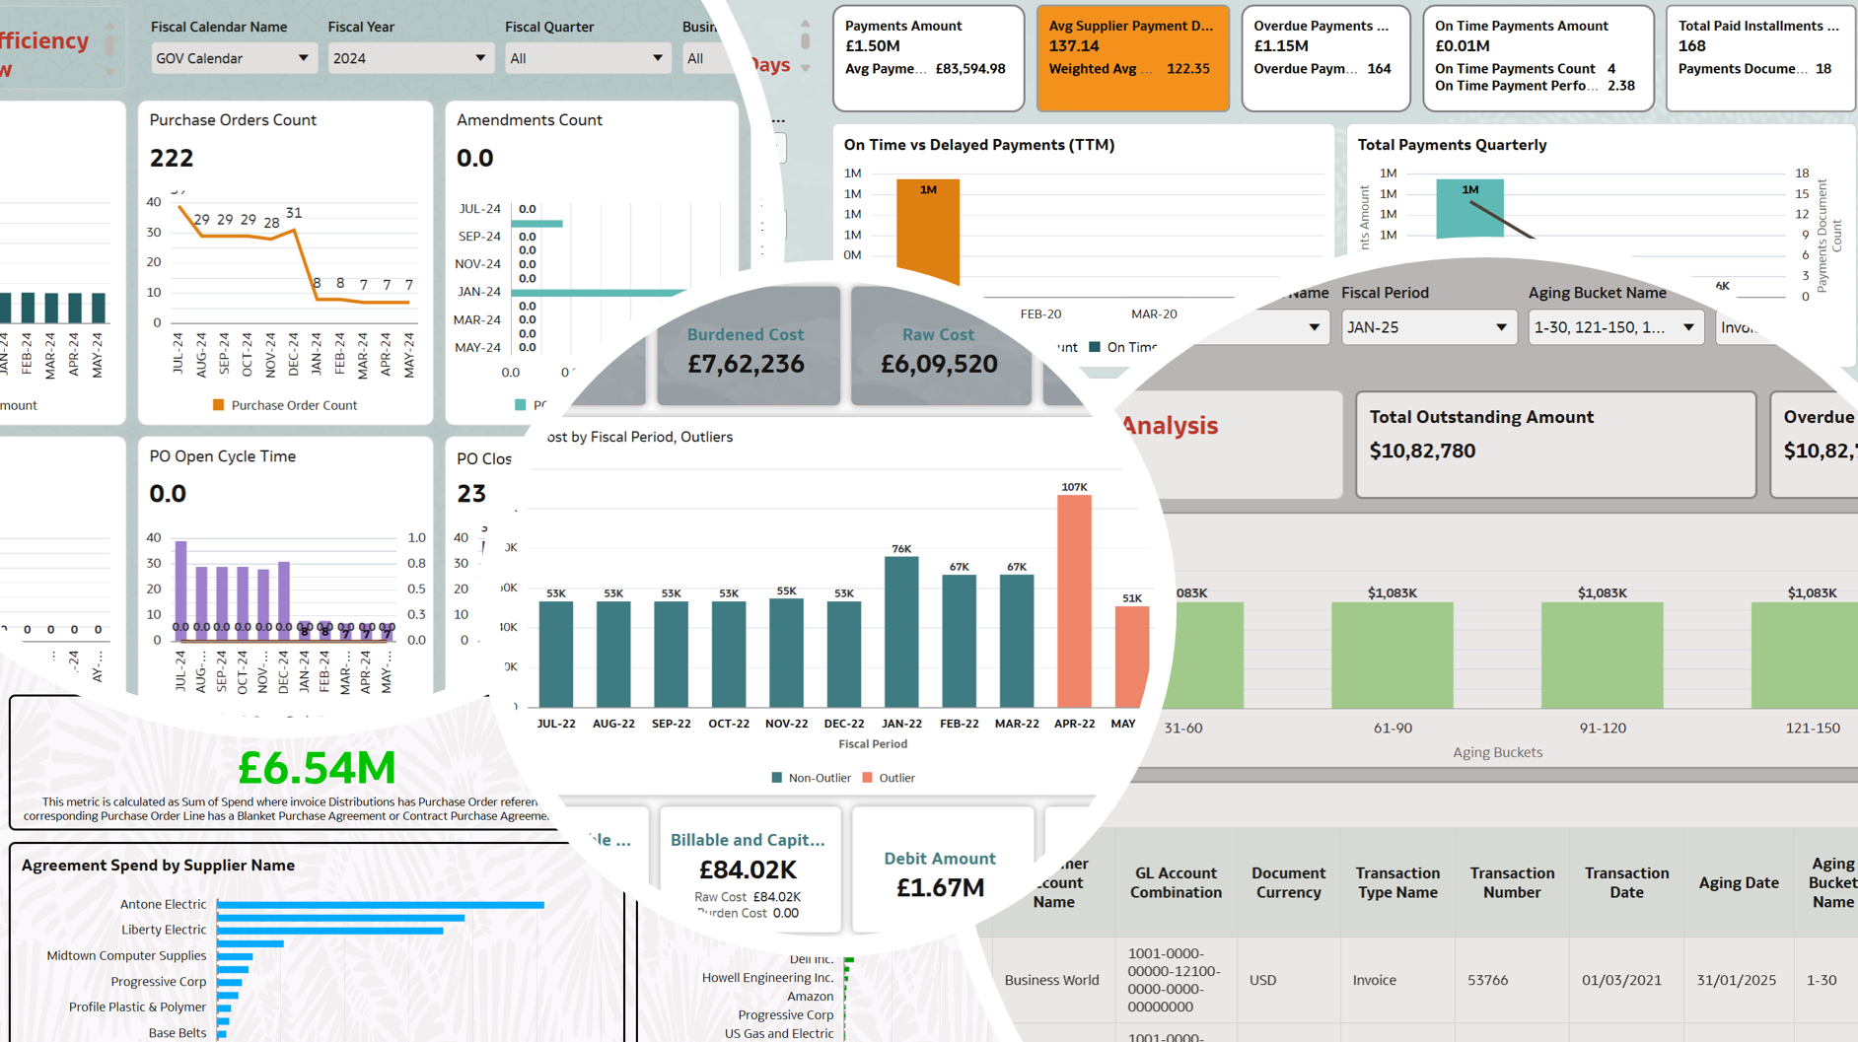Click the US Gas and Electric label
The image size is (1858, 1042).
coord(779,1033)
